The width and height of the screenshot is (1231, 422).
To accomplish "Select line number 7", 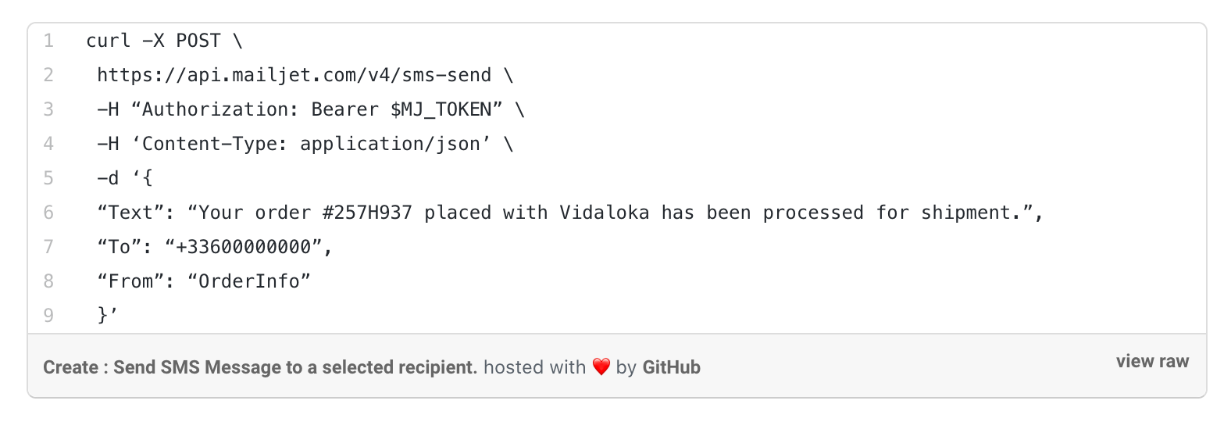I will [48, 247].
